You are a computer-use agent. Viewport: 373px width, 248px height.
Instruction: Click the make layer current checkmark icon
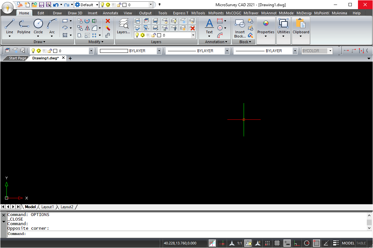(137, 28)
